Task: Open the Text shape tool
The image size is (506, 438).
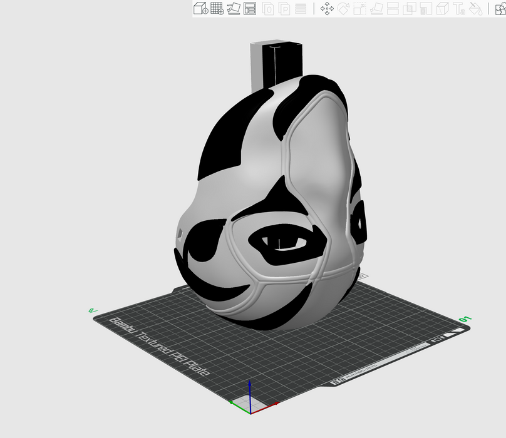Action: pos(459,8)
